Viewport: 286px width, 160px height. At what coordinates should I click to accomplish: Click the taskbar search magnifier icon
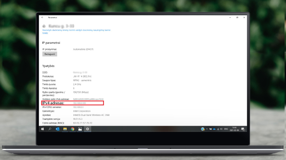coord(50,129)
